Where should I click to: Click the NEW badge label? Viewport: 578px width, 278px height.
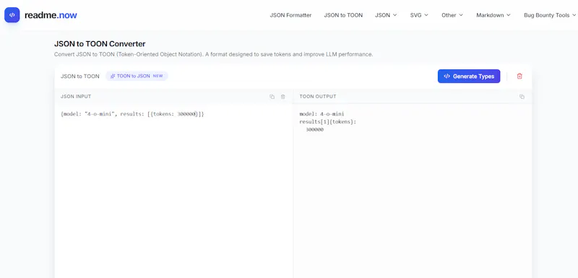pos(158,77)
